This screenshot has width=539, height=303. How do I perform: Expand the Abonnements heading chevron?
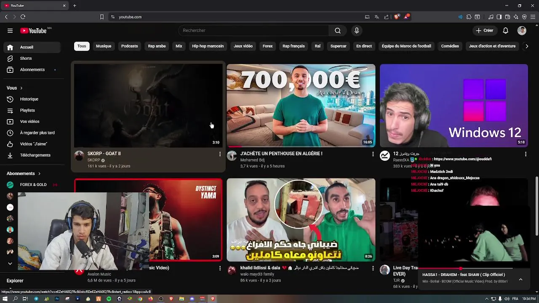click(39, 173)
